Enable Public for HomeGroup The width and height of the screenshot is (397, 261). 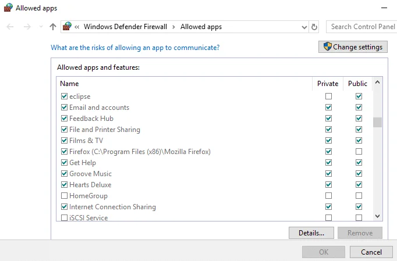359,195
